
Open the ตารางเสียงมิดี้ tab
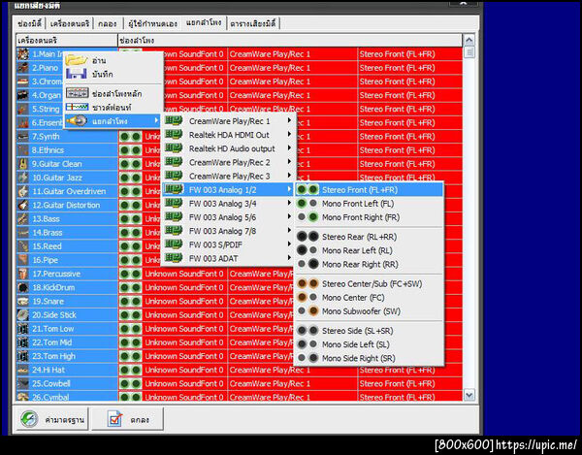(253, 23)
